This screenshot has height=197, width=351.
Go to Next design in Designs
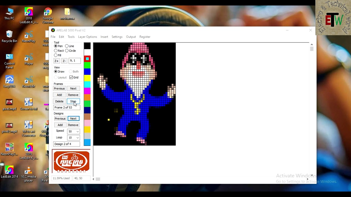pyautogui.click(x=73, y=118)
